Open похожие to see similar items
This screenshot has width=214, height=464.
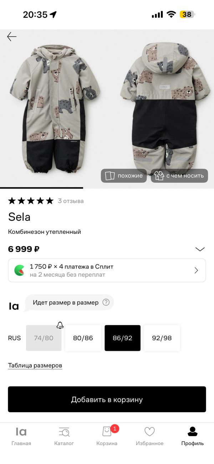point(123,176)
